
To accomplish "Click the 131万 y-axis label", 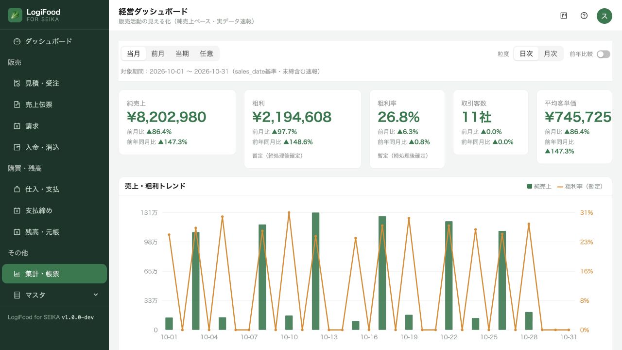I will [149, 212].
